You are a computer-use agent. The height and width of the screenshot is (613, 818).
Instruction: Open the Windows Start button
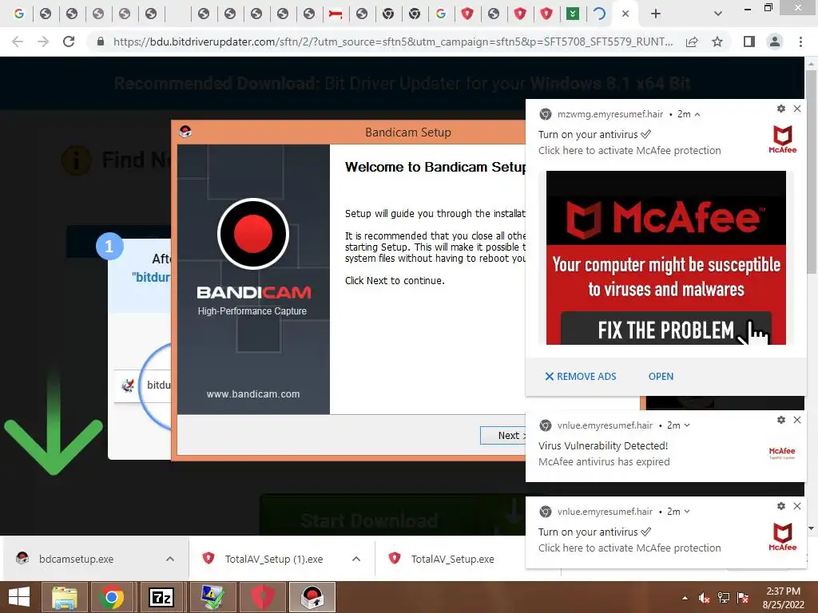[x=19, y=597]
